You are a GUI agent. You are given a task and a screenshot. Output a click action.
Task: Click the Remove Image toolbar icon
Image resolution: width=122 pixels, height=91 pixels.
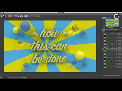coord(9,16)
